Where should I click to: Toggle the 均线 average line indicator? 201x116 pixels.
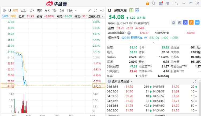[x=13, y=16]
